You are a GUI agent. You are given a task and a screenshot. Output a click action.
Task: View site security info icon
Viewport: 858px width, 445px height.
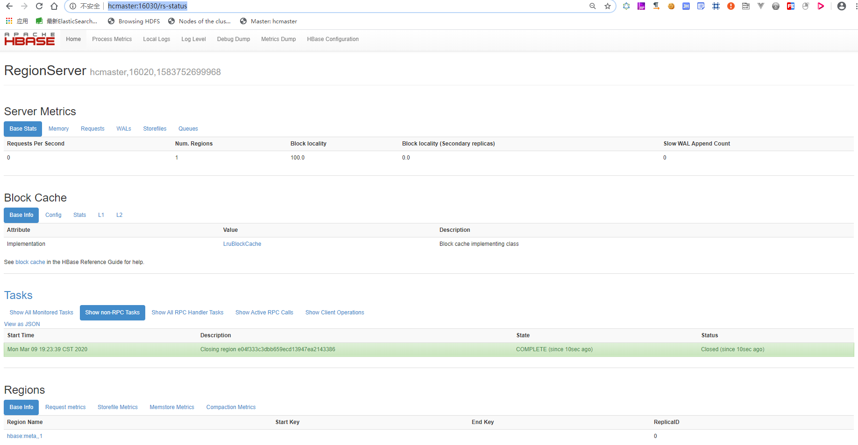tap(73, 6)
